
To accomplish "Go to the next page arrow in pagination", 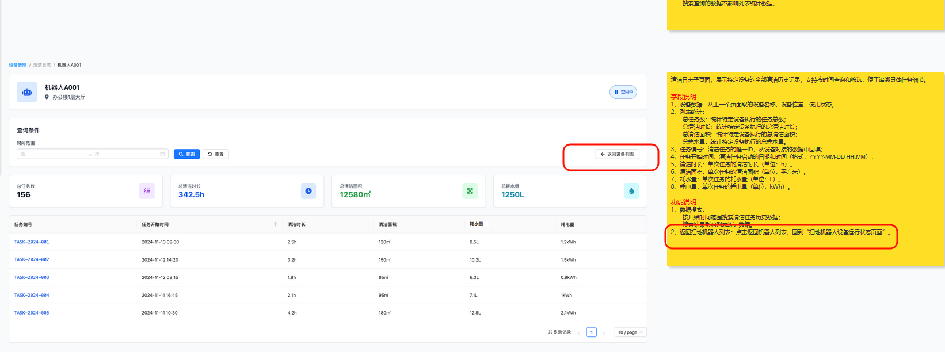I will [604, 333].
